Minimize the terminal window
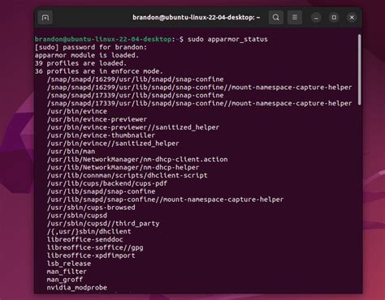 316,18
